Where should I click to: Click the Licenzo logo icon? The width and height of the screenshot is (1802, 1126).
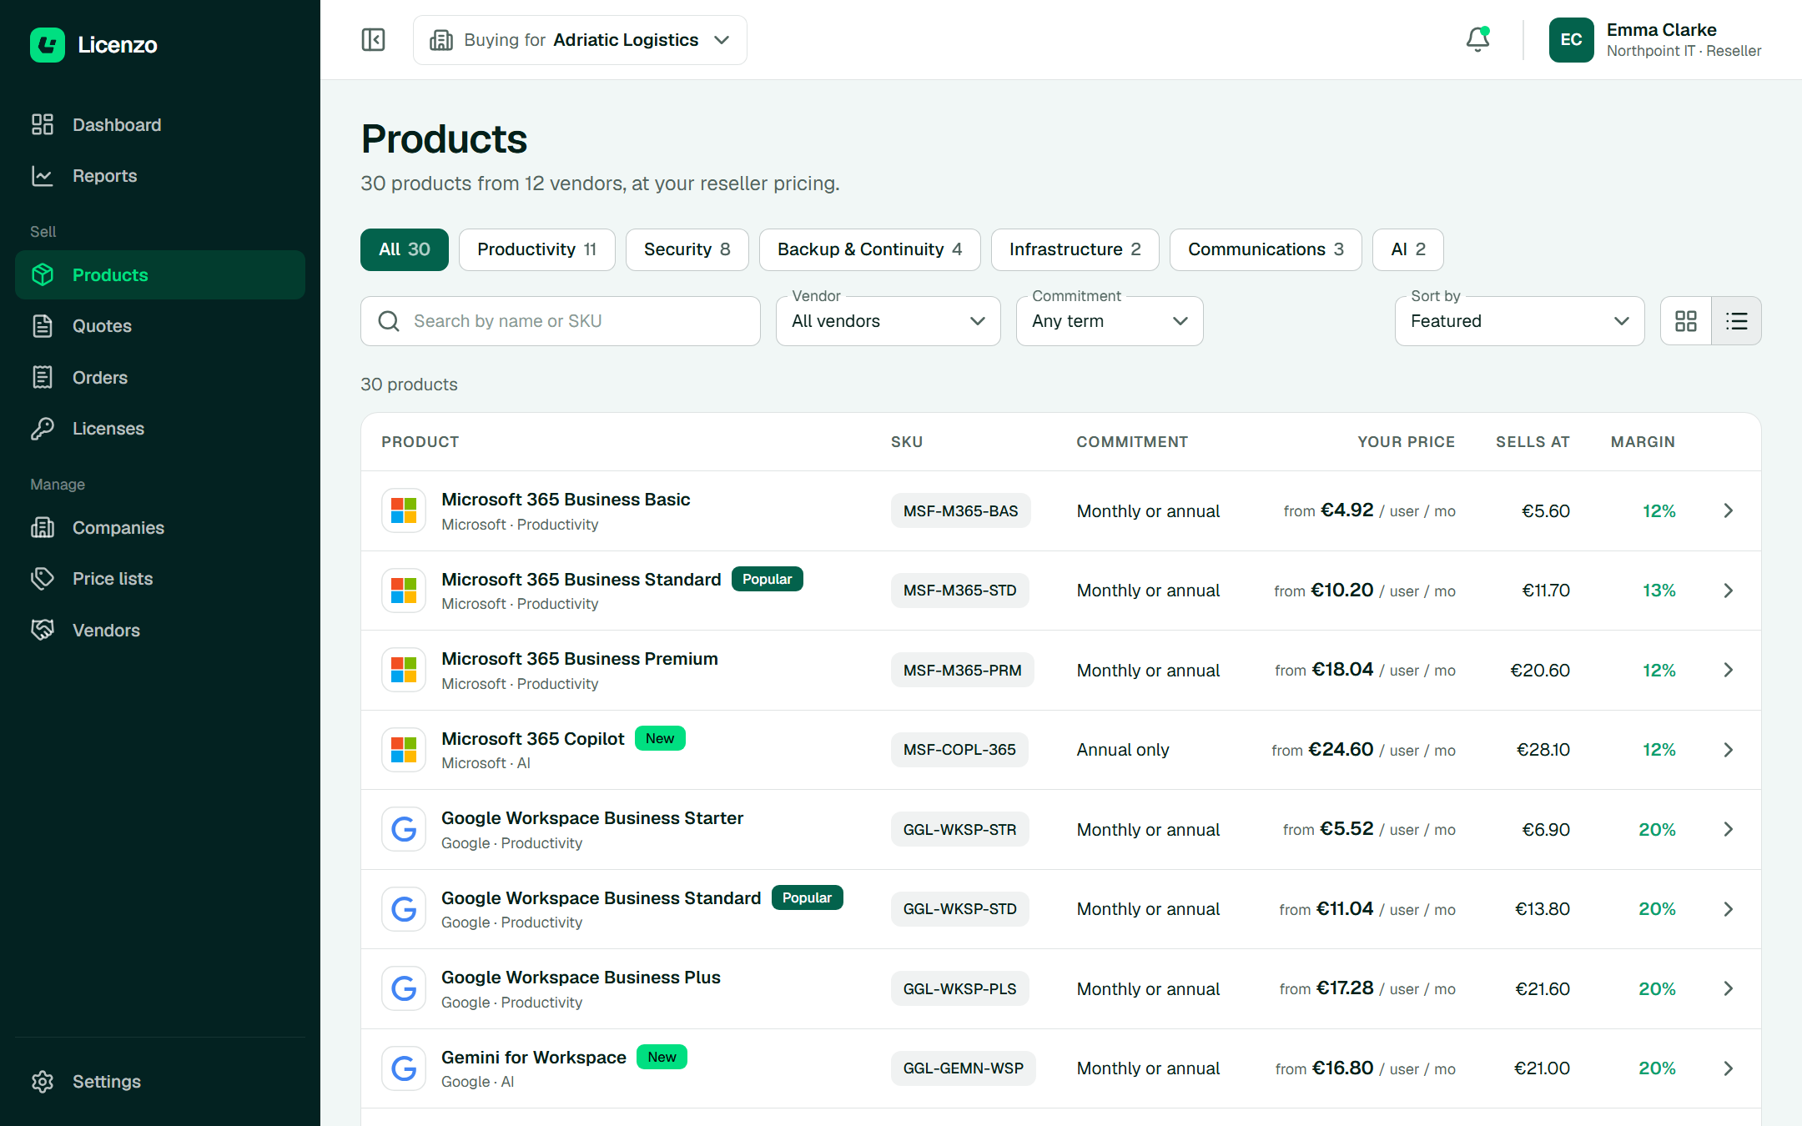click(47, 45)
